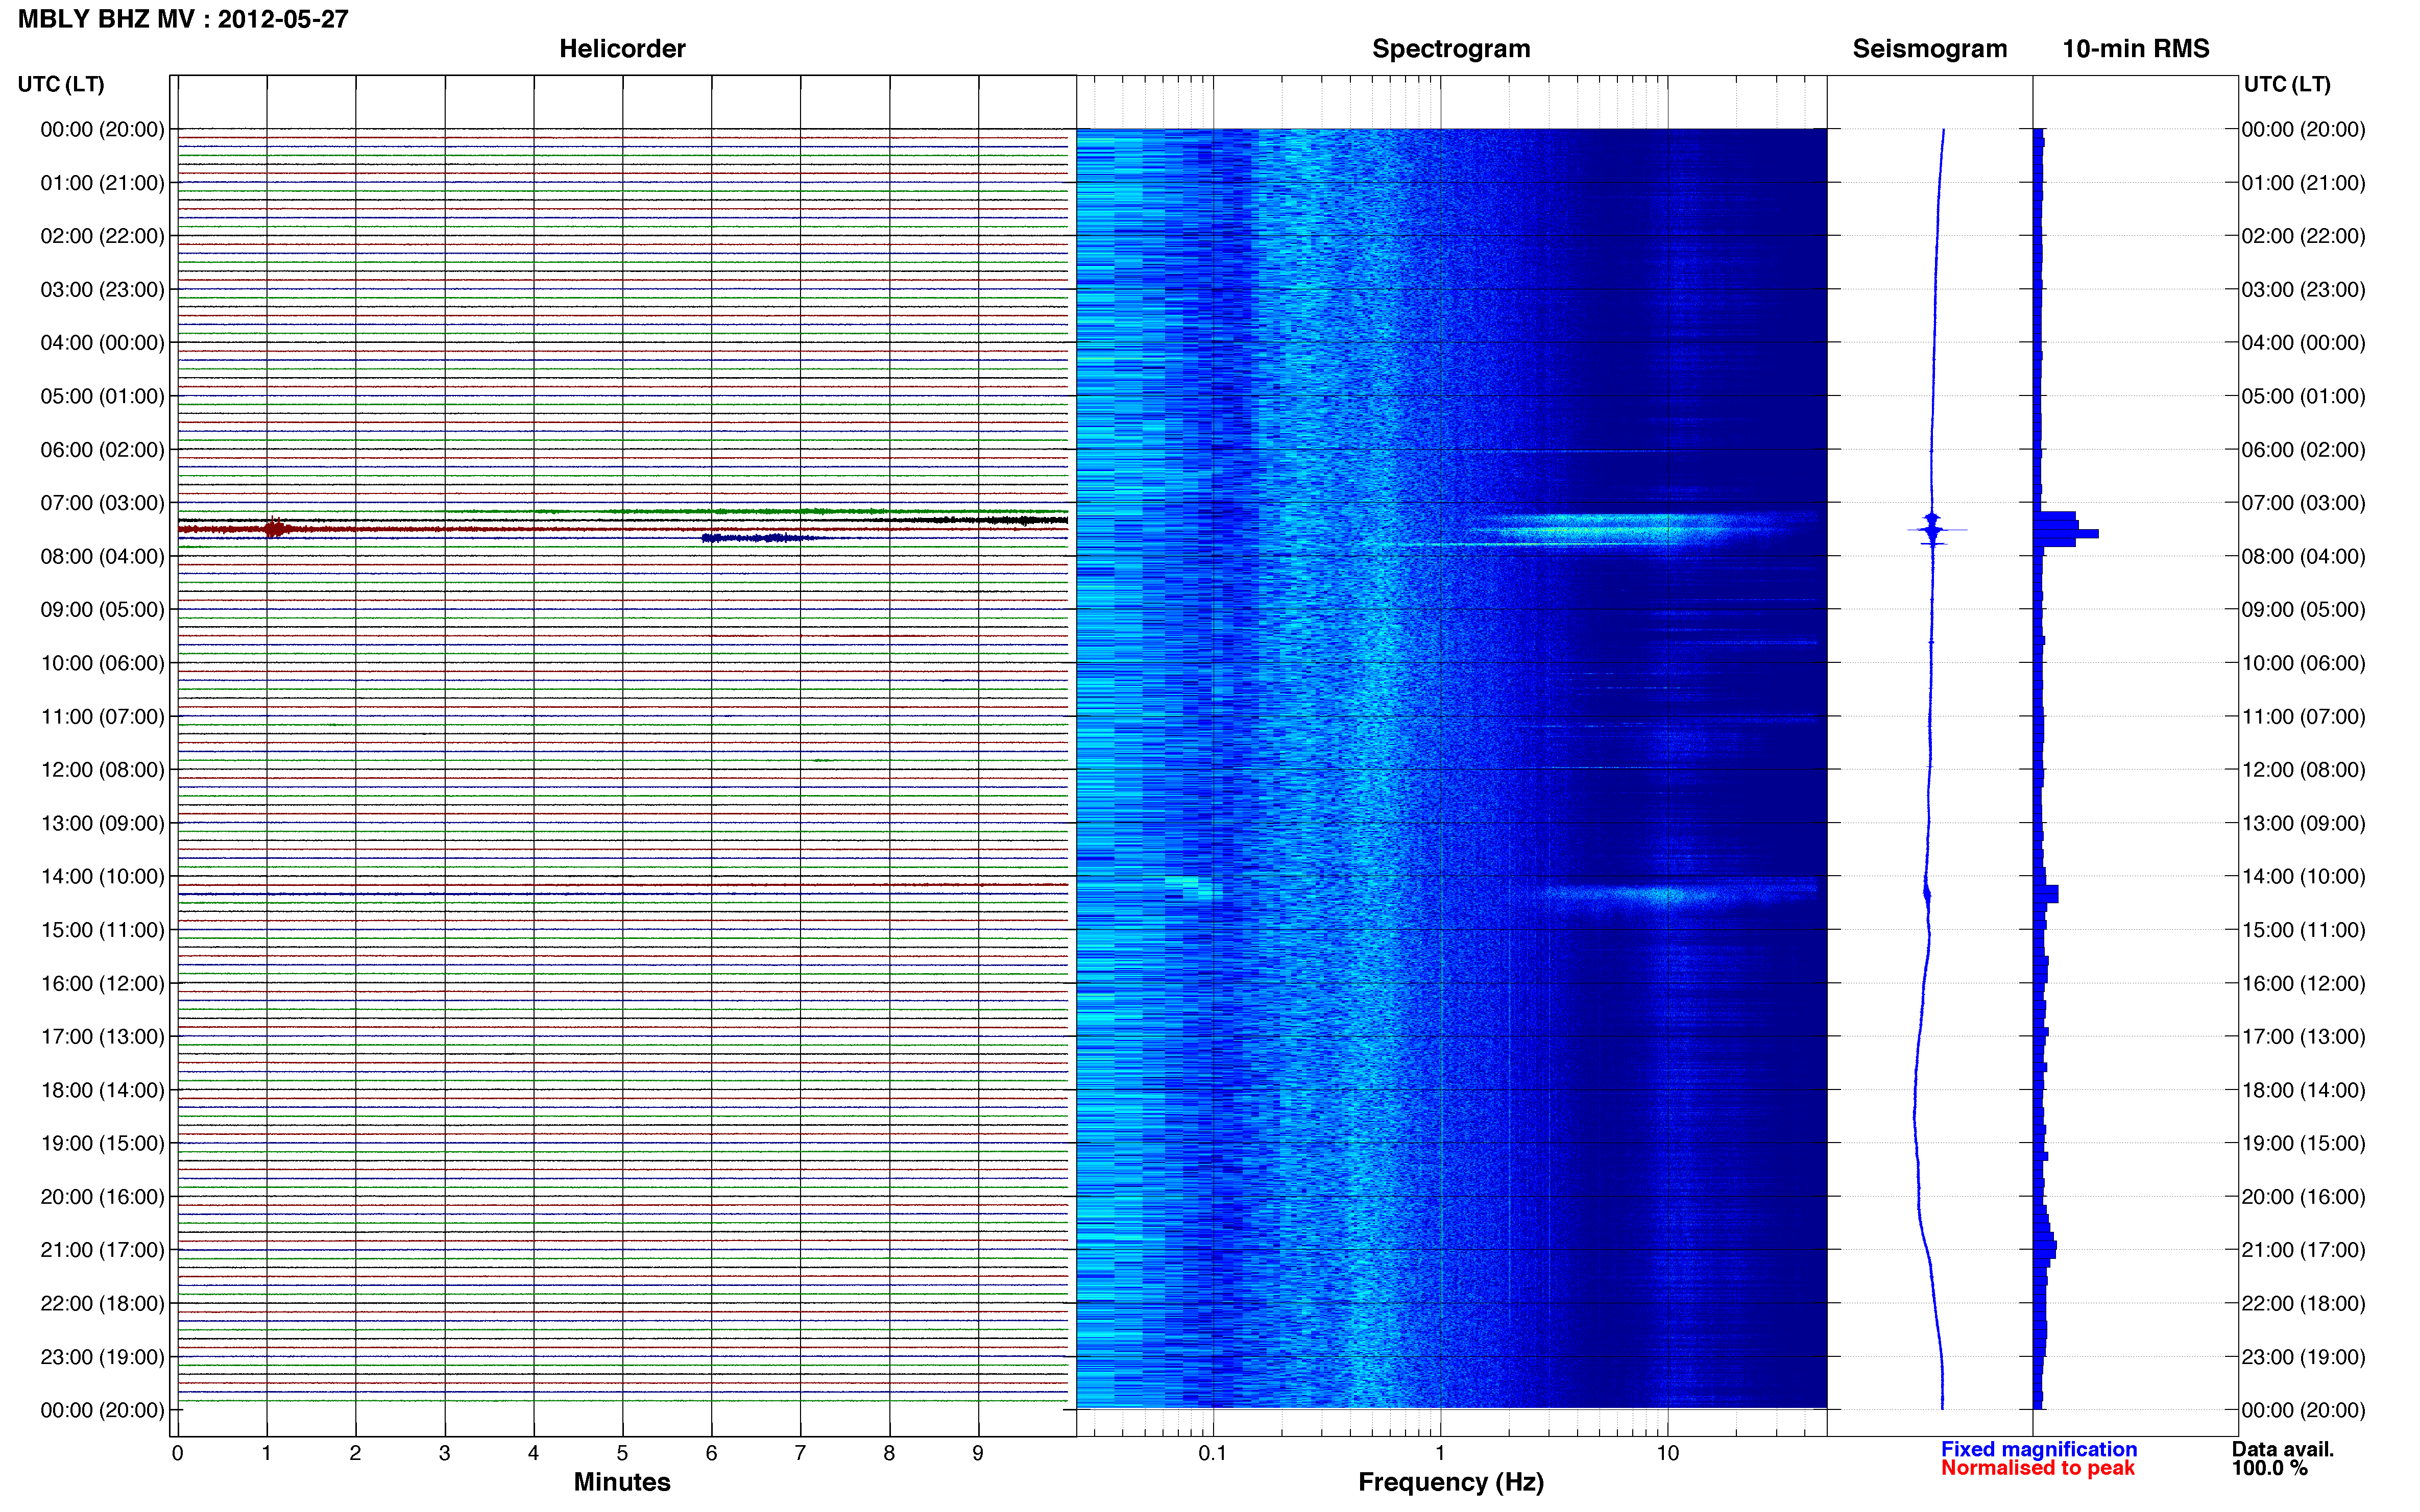Click the 10-min RMS heading
Screen dimensions: 2420x1512
pos(2135,49)
